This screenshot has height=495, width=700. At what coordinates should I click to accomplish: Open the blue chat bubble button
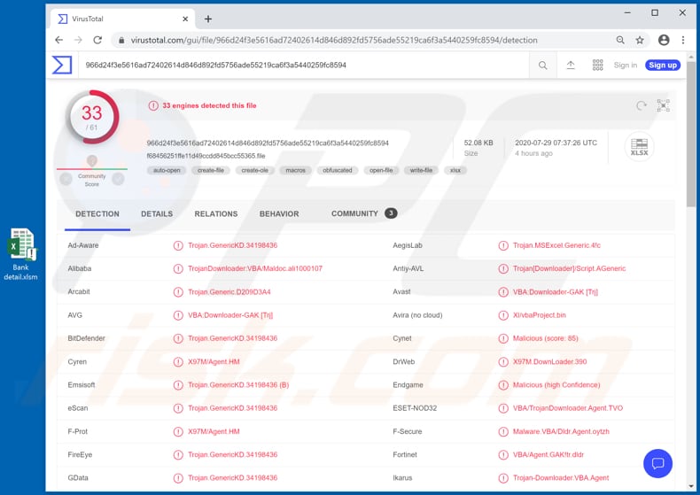tap(657, 463)
